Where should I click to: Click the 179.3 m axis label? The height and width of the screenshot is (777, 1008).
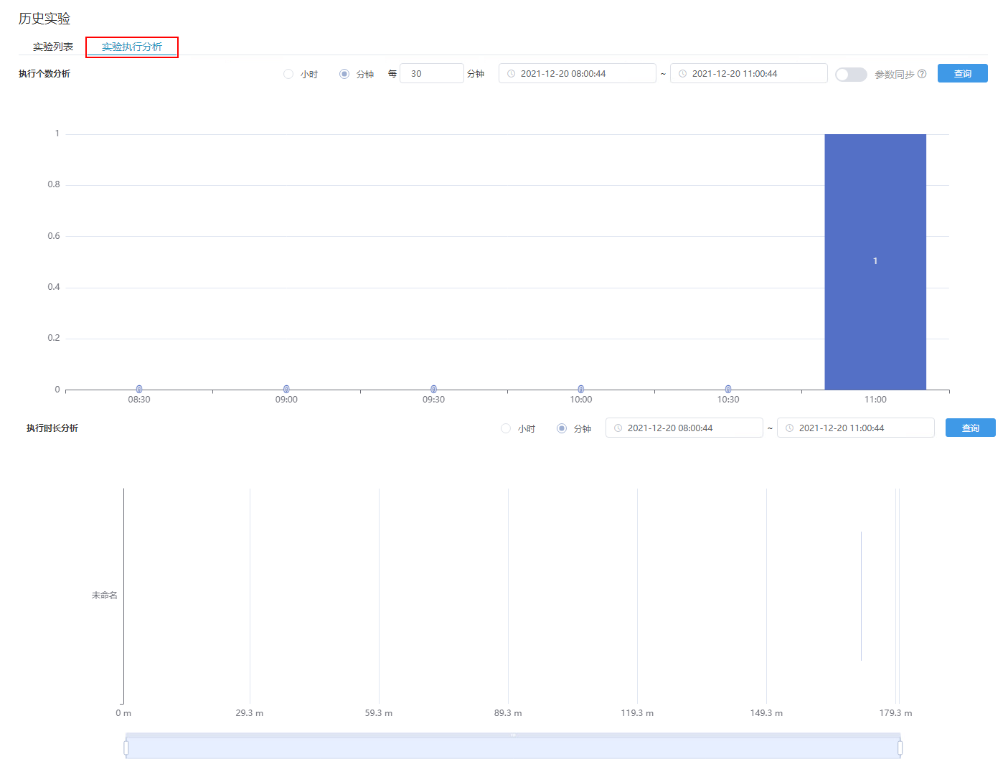[x=895, y=713]
